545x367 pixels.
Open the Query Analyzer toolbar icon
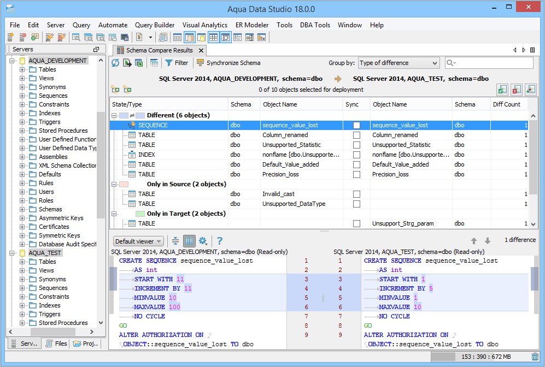click(x=76, y=37)
